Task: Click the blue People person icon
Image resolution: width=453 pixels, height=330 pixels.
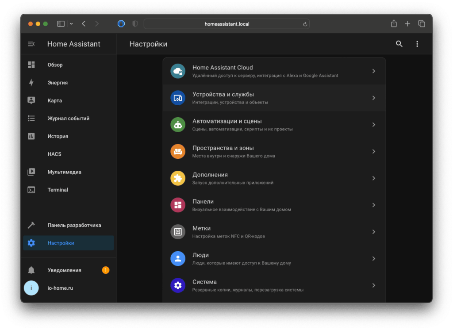Action: [178, 259]
